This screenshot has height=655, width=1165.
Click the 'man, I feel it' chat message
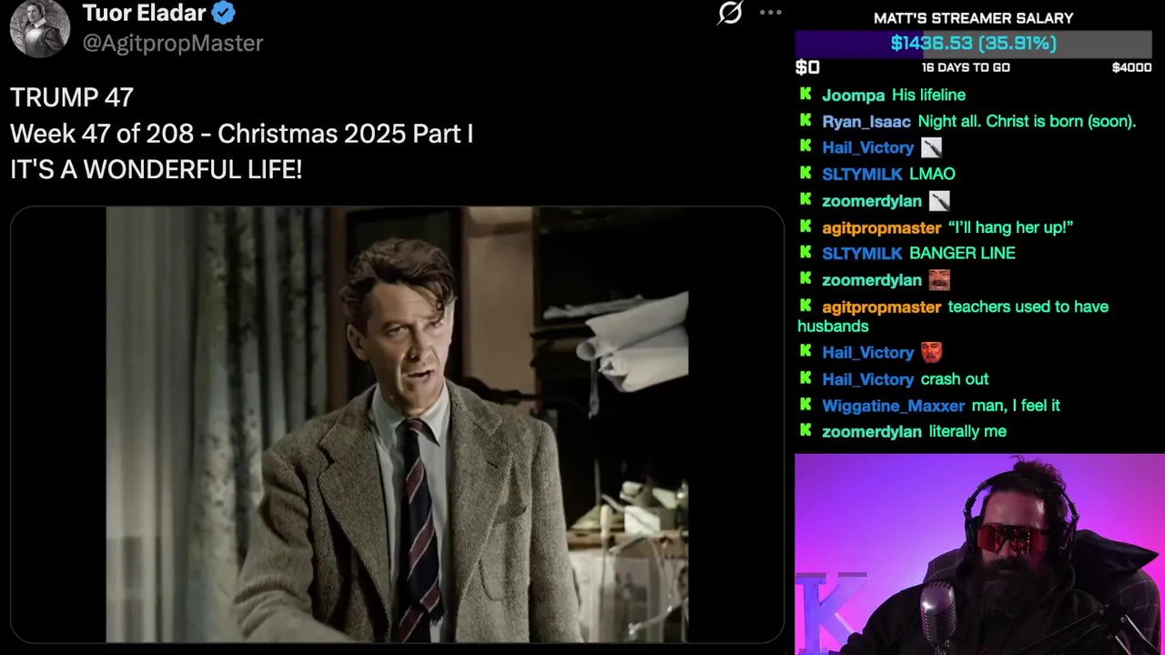point(1016,406)
